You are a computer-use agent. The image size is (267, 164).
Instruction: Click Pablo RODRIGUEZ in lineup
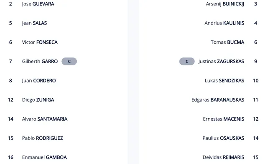[x=43, y=138]
